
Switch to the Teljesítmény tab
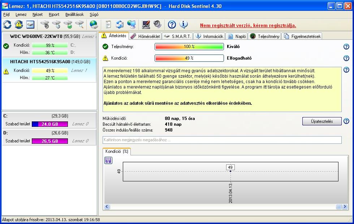264,36
